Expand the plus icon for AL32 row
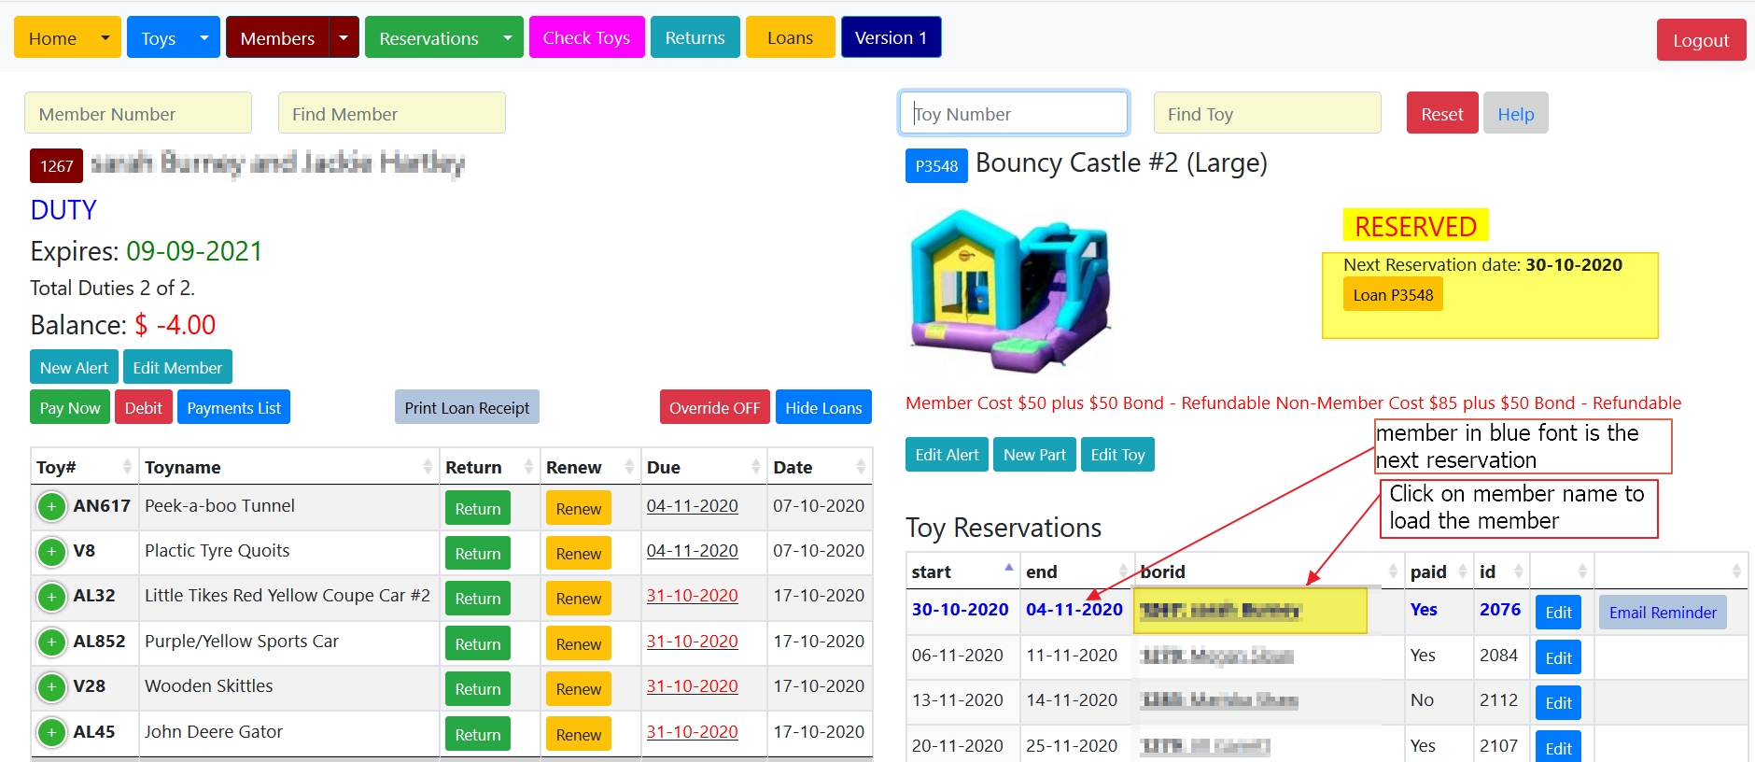The width and height of the screenshot is (1755, 762). pyautogui.click(x=51, y=597)
